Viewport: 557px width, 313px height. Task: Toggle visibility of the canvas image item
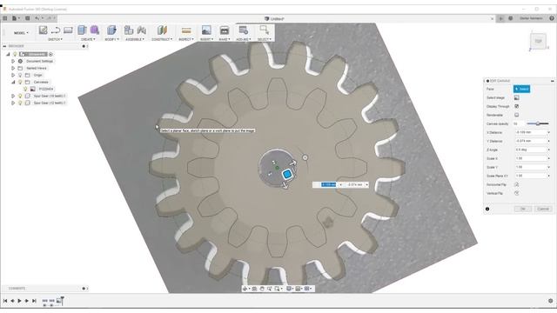(x=25, y=89)
